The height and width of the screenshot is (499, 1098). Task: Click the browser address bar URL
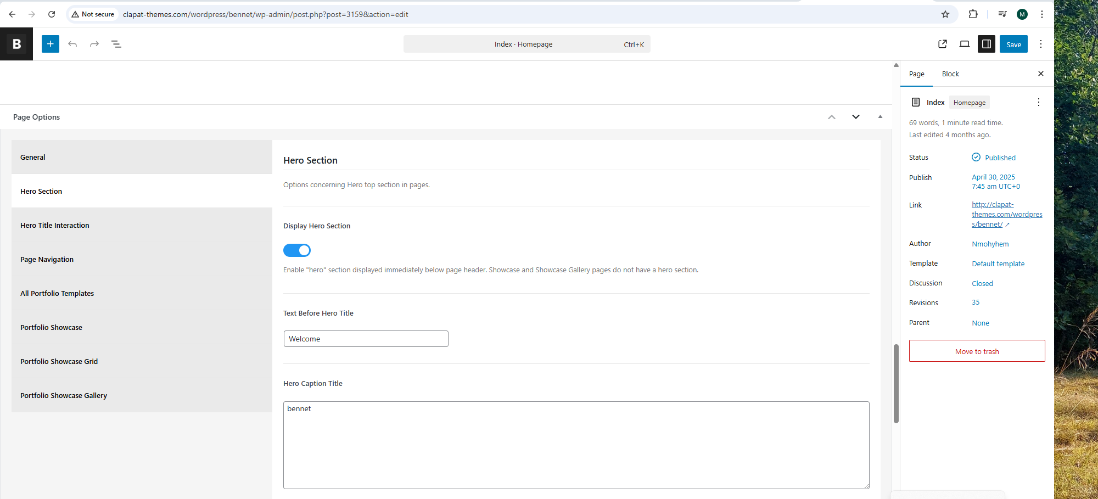point(266,14)
